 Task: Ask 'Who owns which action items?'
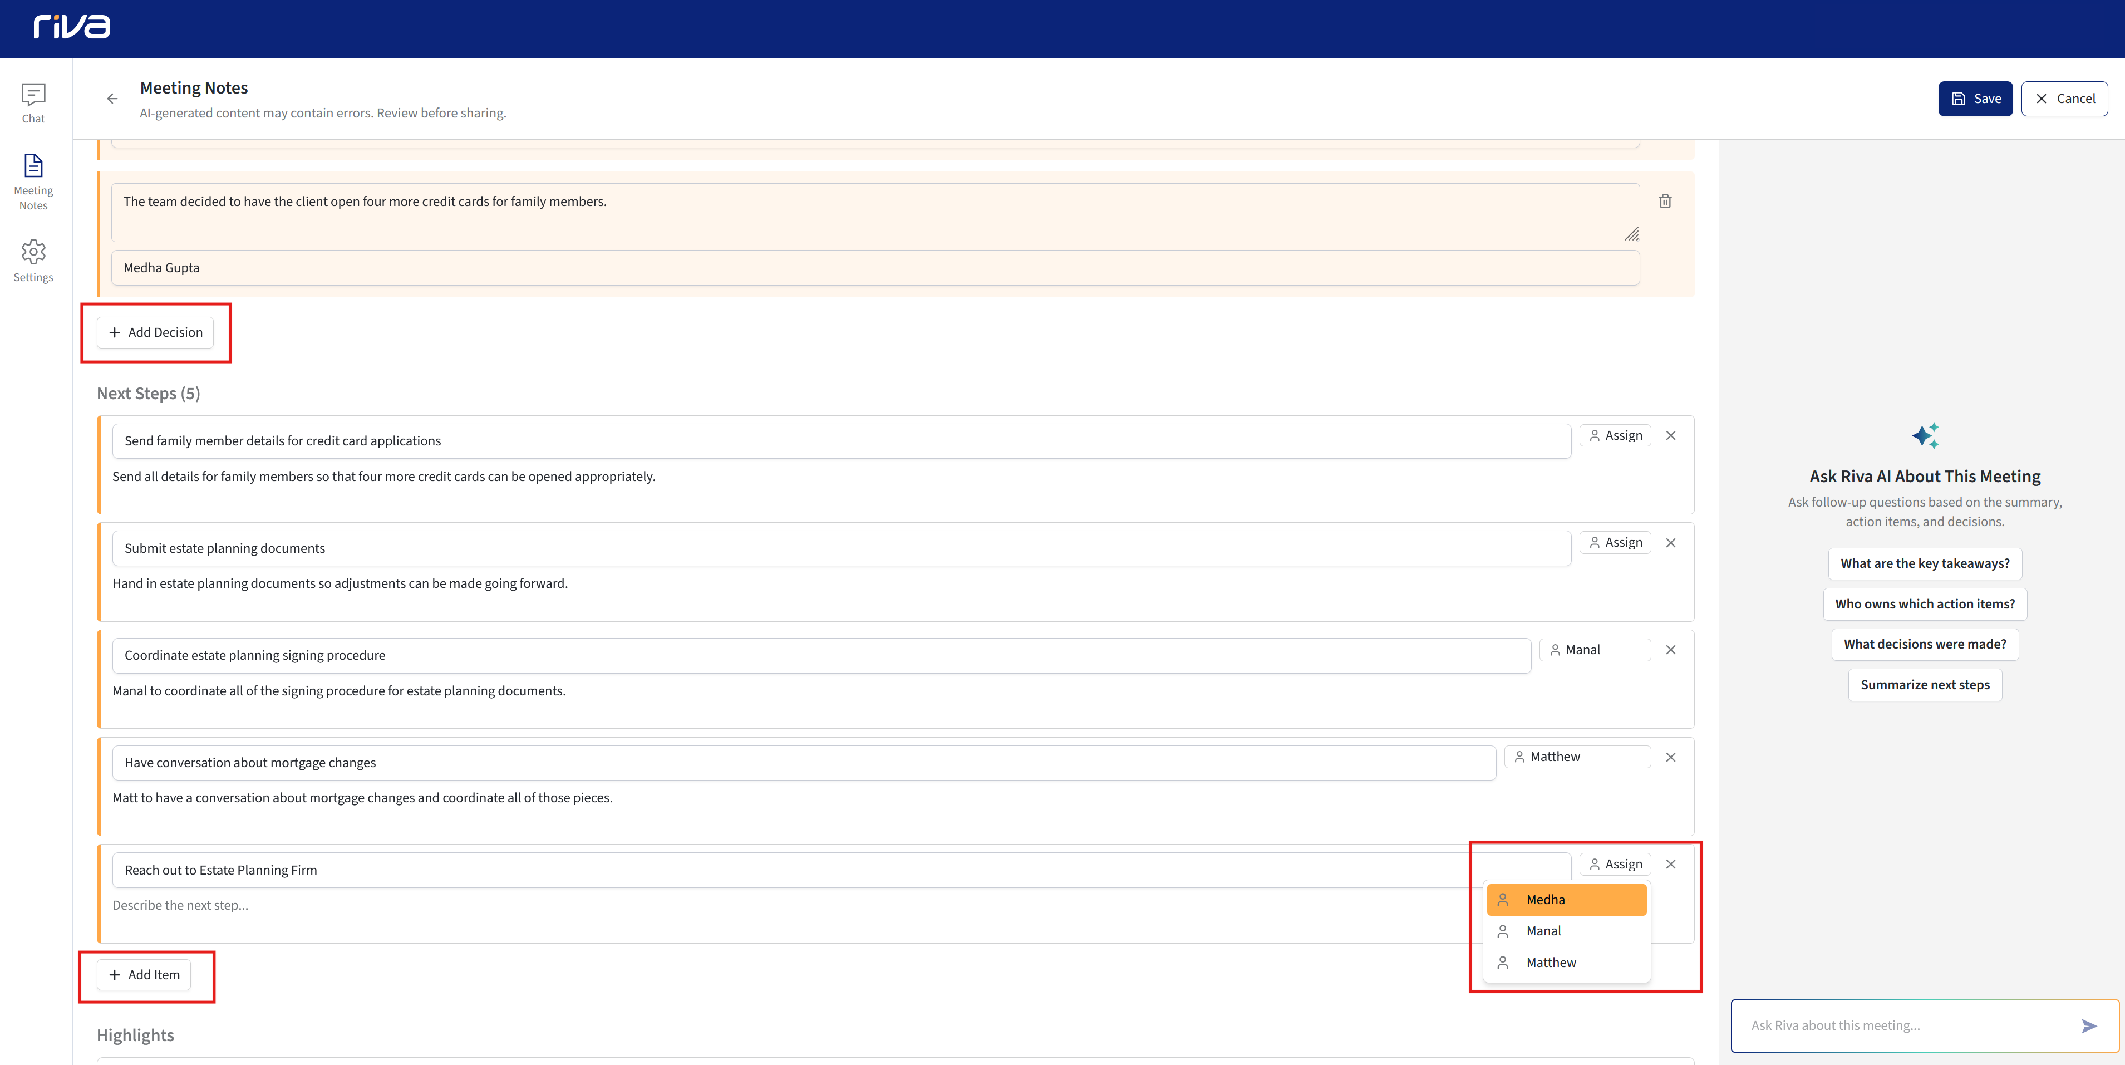coord(1925,604)
